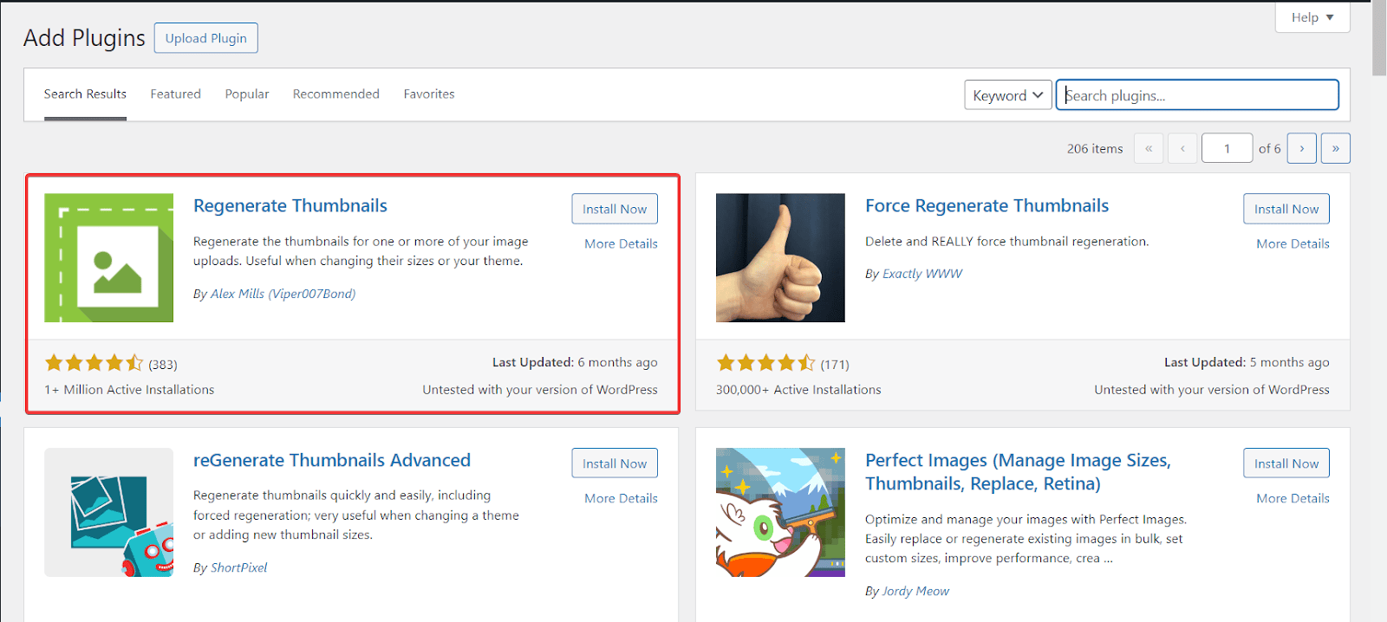1387x622 pixels.
Task: Open the Search Results tab
Action: [x=85, y=94]
